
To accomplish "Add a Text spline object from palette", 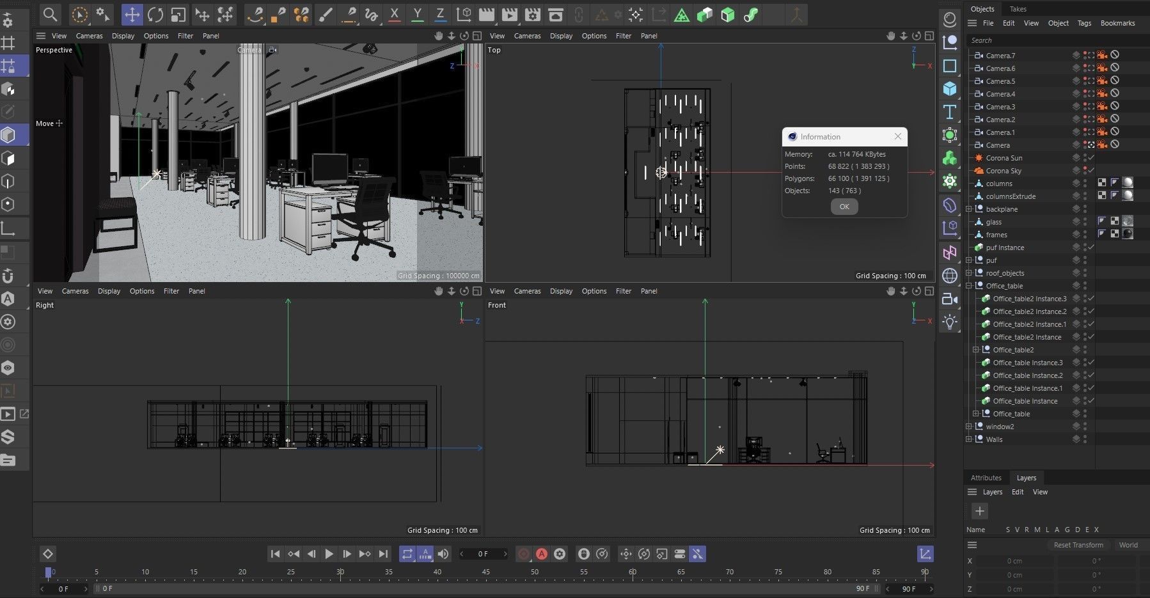I will (x=950, y=112).
